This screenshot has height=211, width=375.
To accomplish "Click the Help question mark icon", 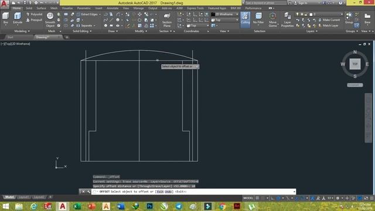I will point(340,3).
